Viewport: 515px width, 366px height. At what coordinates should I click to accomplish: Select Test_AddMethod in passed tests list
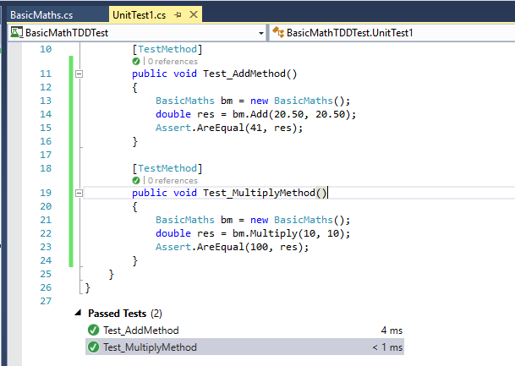click(244, 330)
